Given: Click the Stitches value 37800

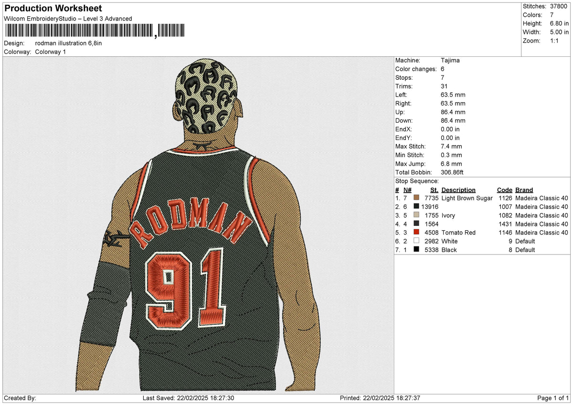Looking at the screenshot, I should click(x=558, y=6).
